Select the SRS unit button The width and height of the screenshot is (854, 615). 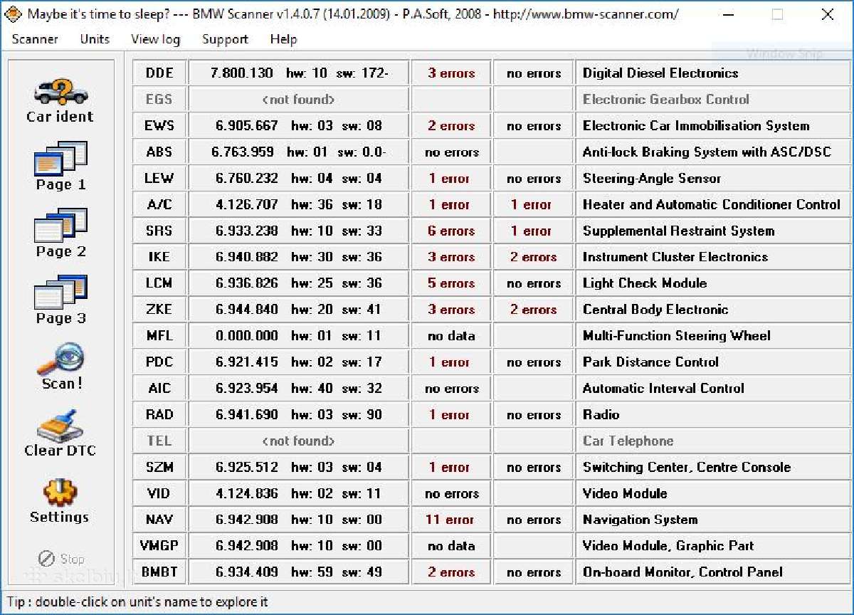[159, 231]
